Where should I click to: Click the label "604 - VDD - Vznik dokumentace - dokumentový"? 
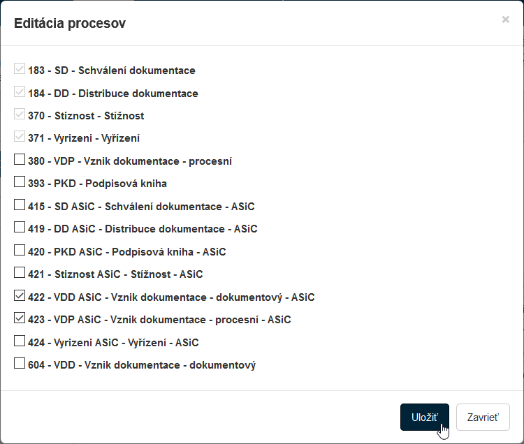(x=142, y=365)
